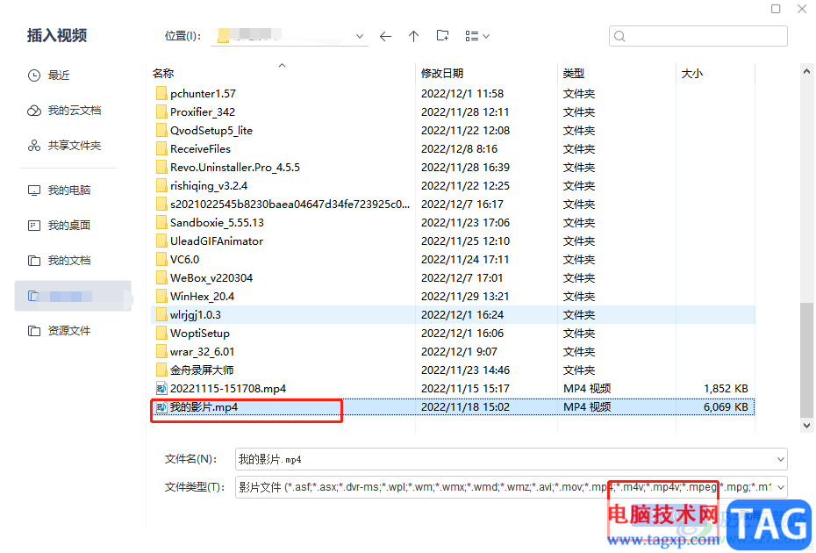Select My Documents (我的文档) in sidebar

point(68,260)
